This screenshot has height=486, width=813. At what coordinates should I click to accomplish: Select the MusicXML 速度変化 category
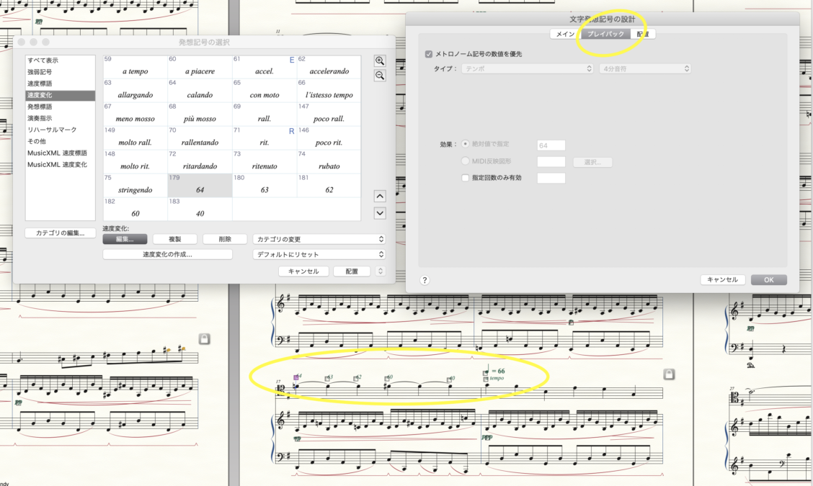pyautogui.click(x=60, y=164)
